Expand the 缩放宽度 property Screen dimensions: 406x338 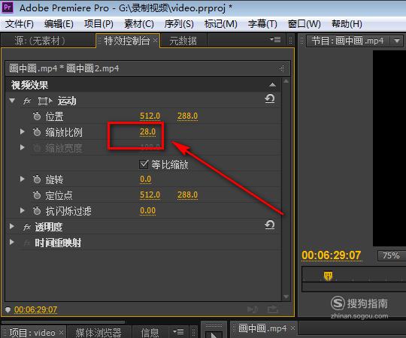23,147
